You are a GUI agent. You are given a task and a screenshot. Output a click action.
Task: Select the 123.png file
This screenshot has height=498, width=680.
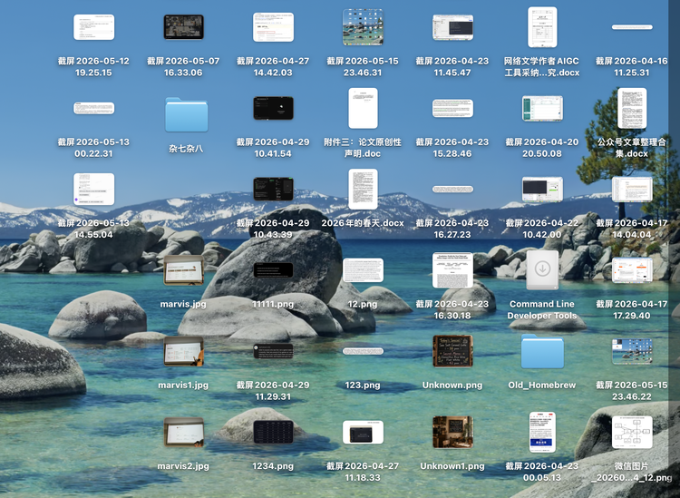click(x=363, y=351)
